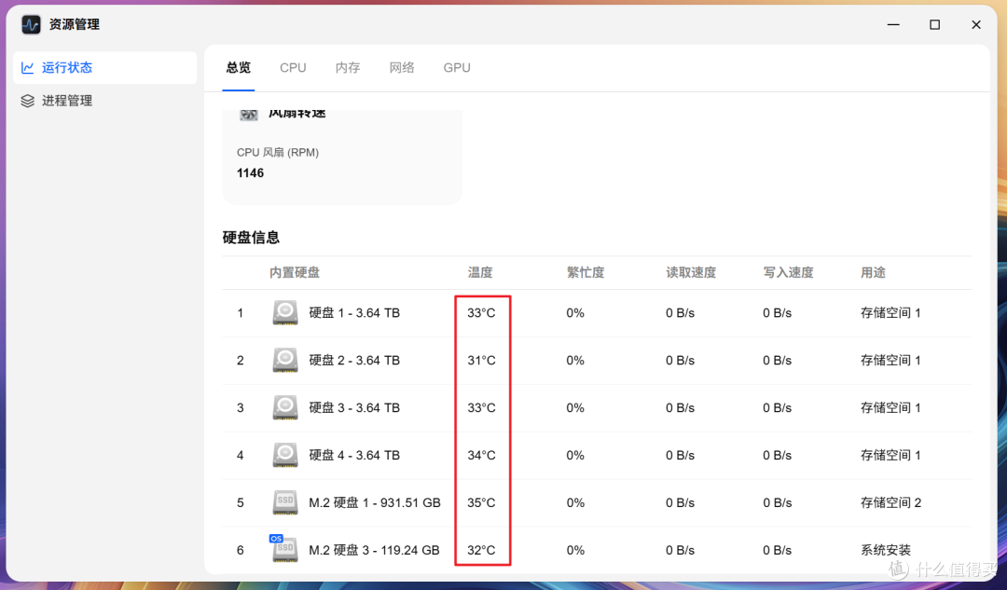Click the hard disk icon for 硬盘 1
Viewport: 1007px width, 590px height.
(x=285, y=312)
